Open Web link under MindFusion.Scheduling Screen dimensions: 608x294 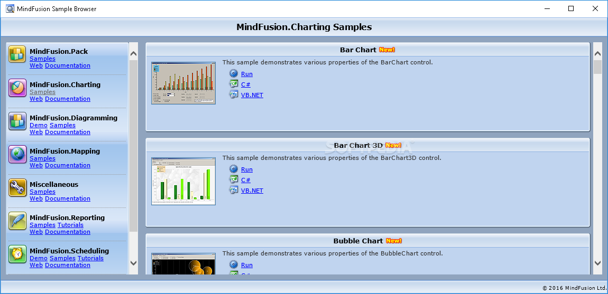coord(36,265)
